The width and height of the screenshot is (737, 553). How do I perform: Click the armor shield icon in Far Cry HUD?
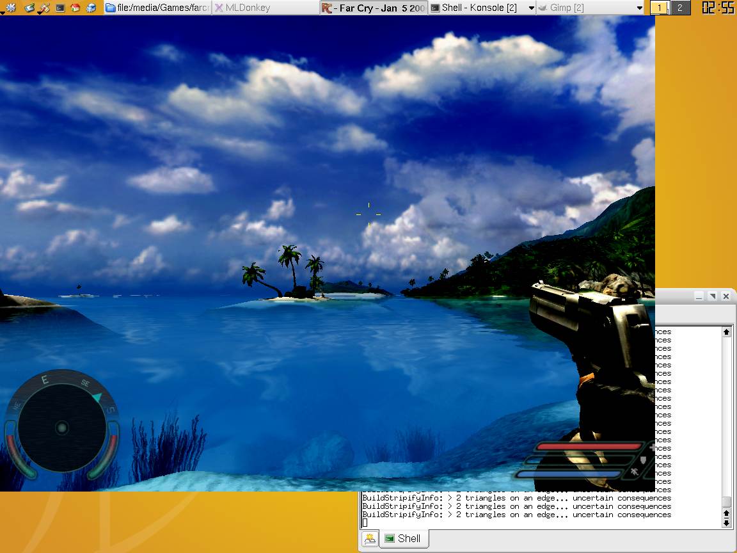(643, 460)
